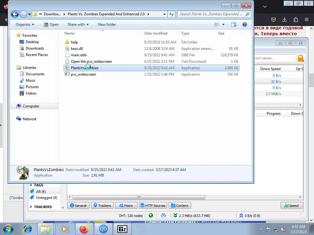This screenshot has width=314, height=235.
Task: Sort files by Size column
Action: tap(228, 33)
